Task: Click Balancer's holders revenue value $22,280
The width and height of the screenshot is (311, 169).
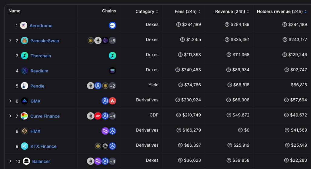Action: 299,160
